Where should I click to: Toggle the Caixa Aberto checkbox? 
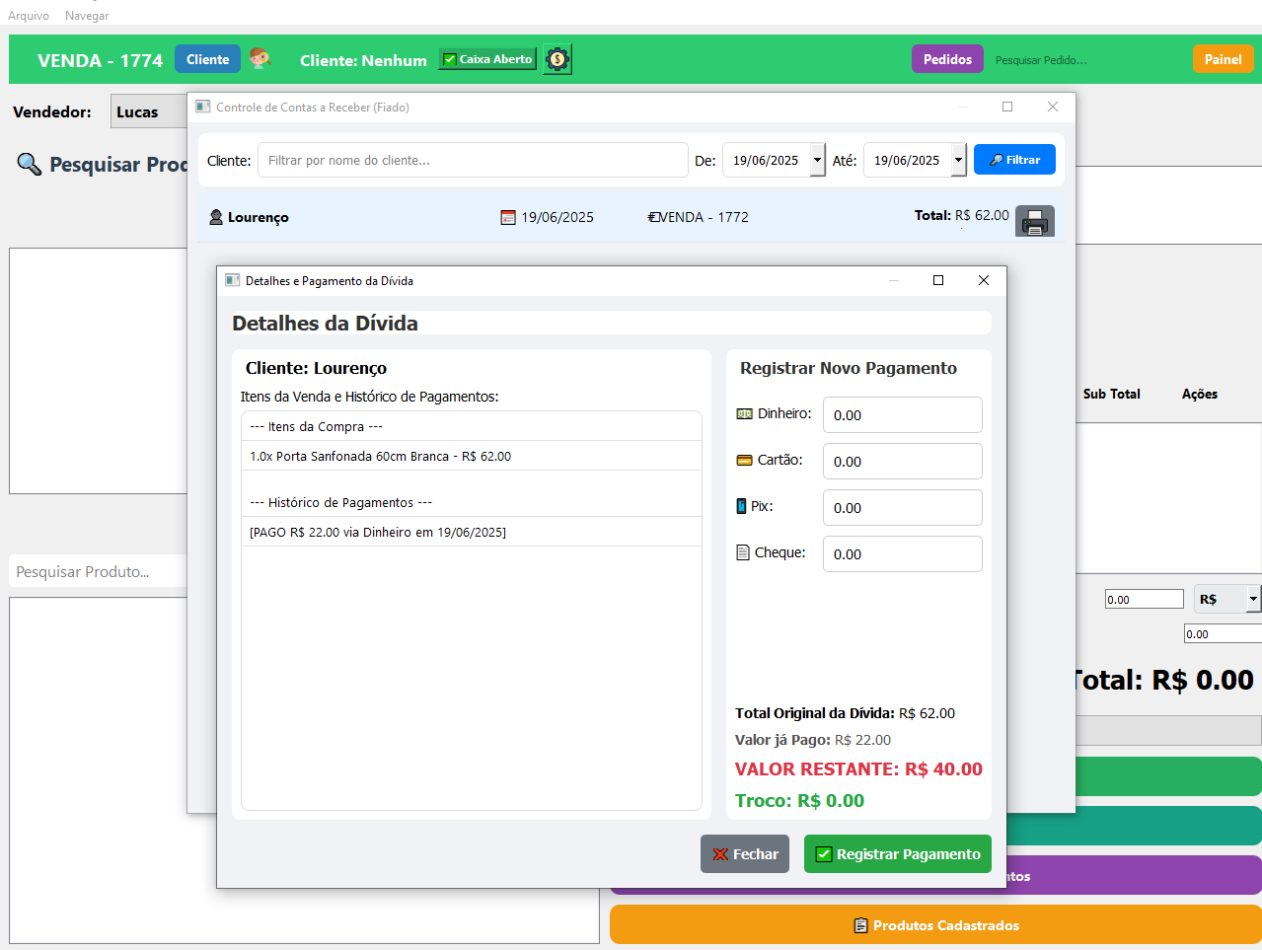(450, 60)
